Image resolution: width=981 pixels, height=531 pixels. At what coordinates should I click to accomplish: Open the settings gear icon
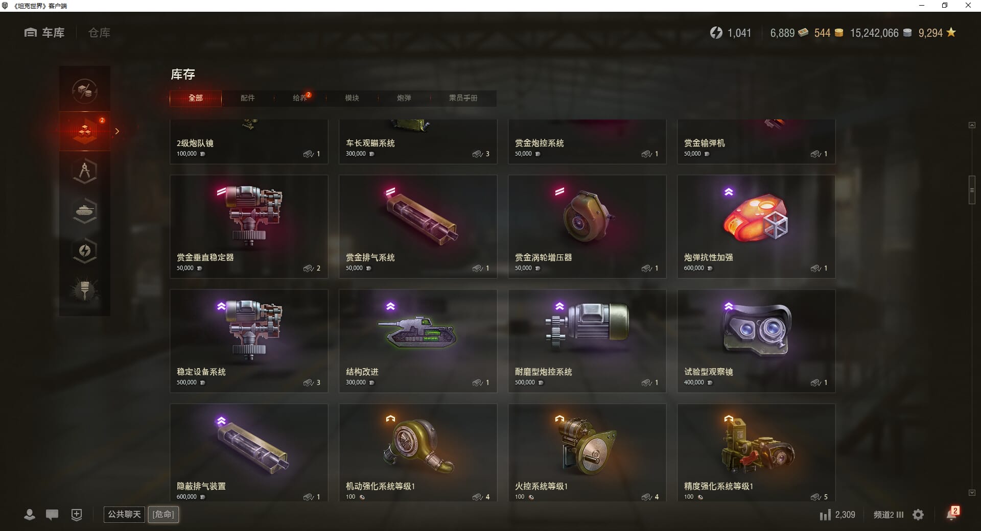pos(918,515)
